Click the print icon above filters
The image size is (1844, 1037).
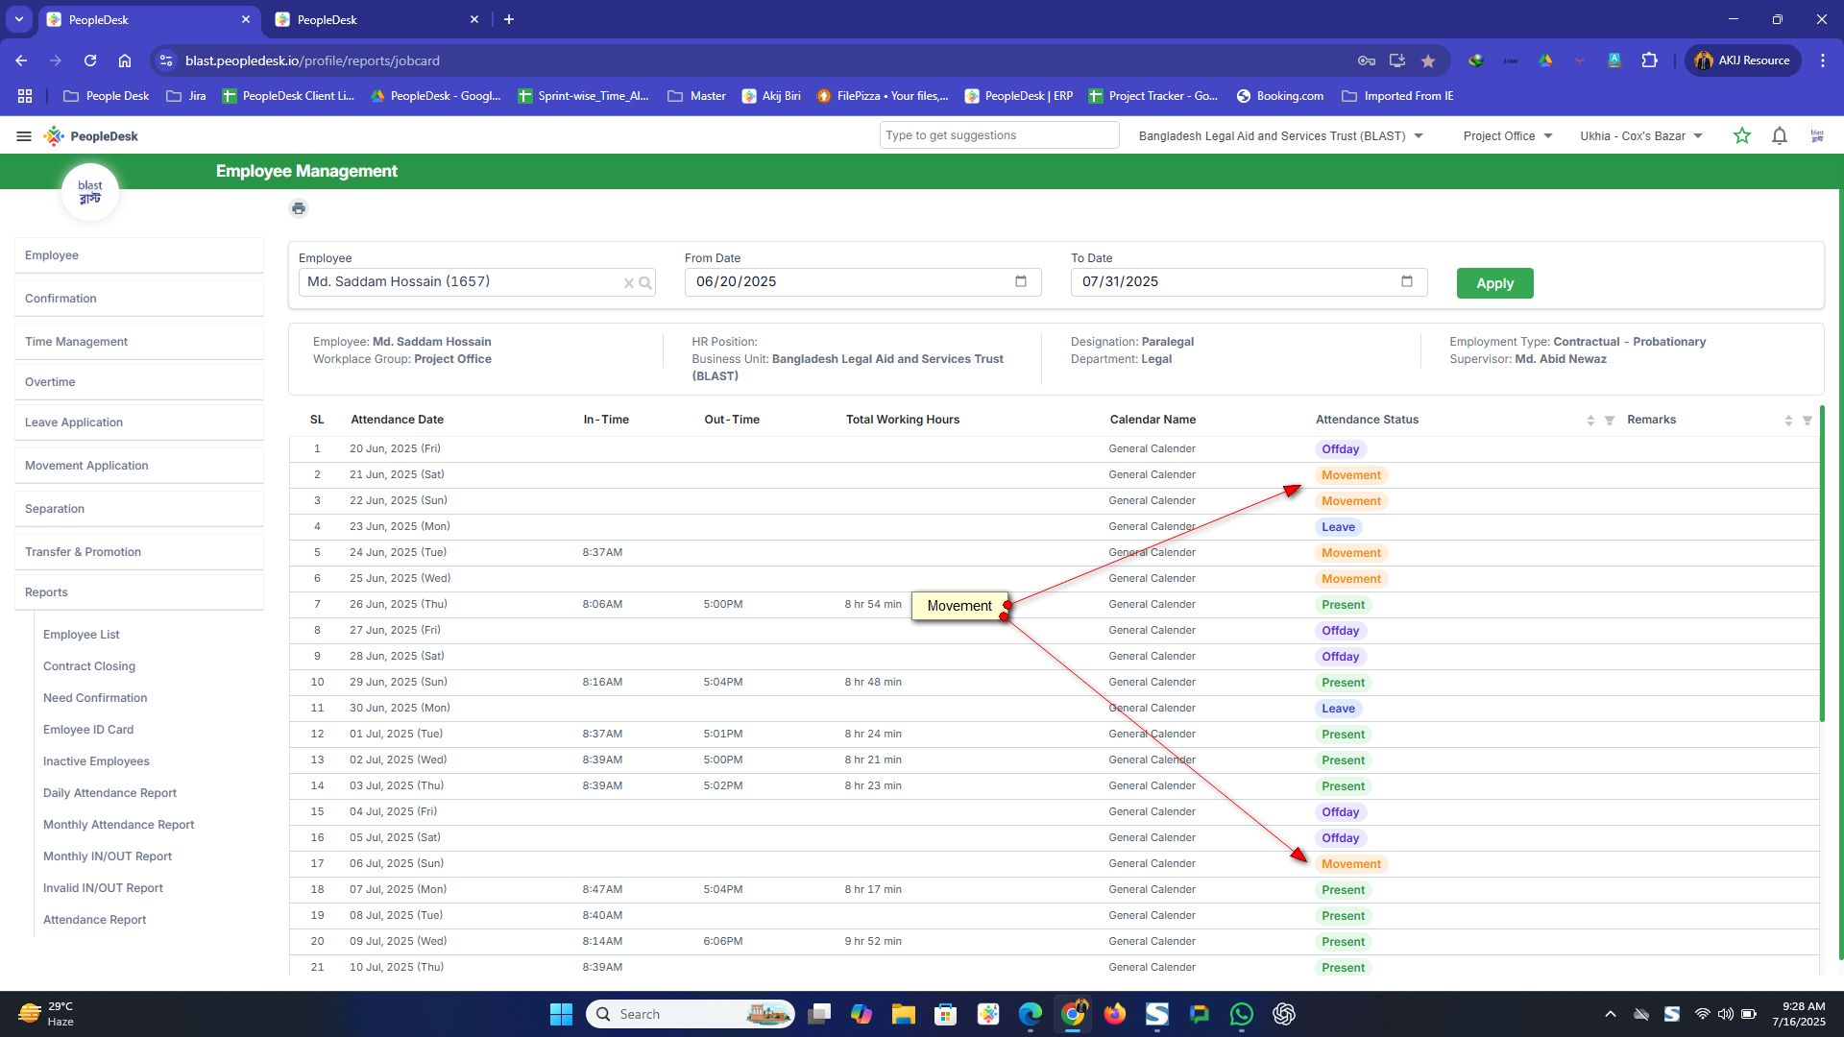coord(299,208)
